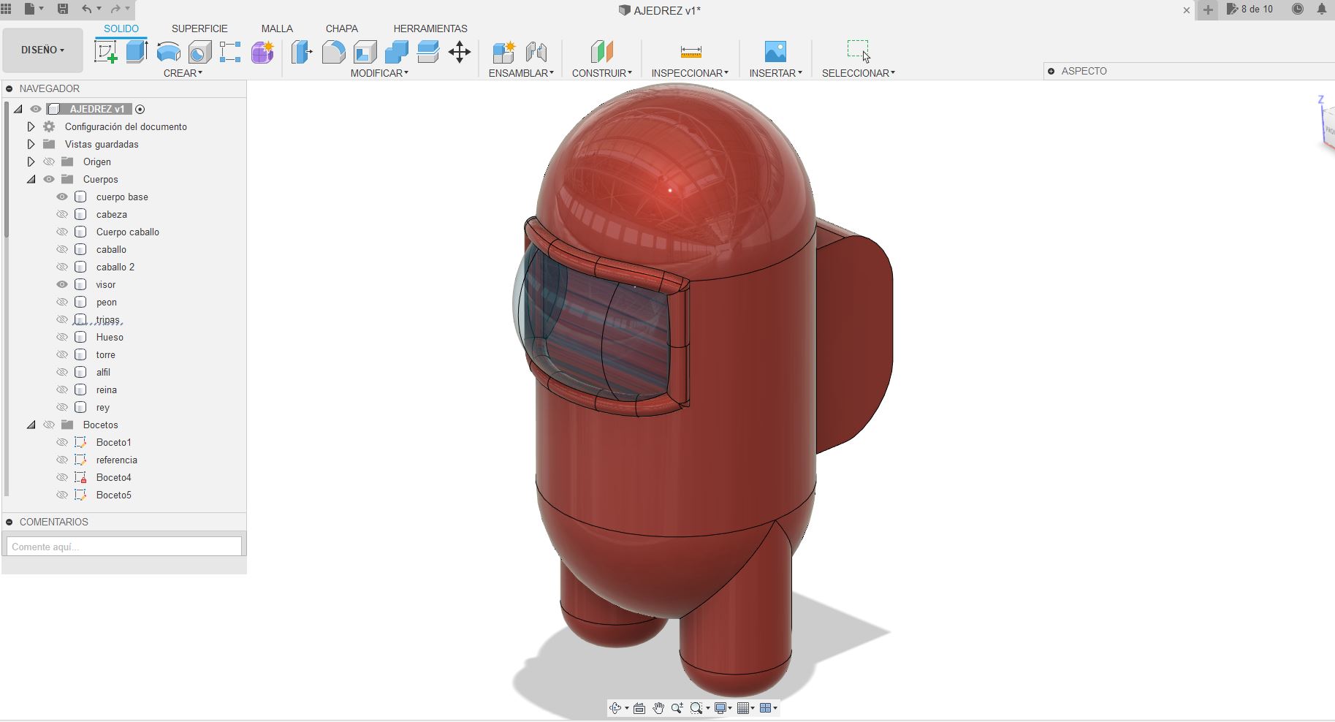Click the Insert image icon

(775, 52)
